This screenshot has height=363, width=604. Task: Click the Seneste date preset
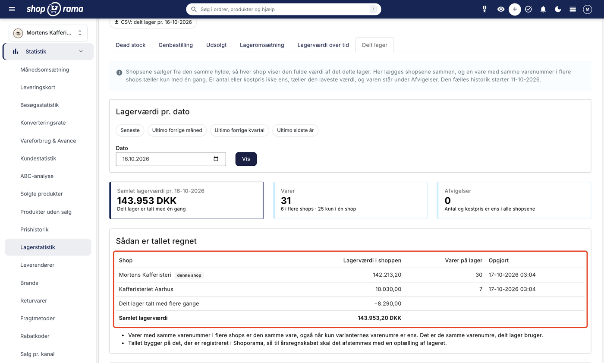130,130
